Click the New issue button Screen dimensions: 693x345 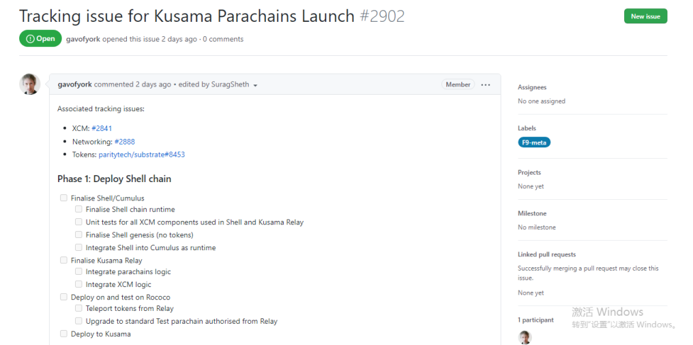tap(645, 16)
